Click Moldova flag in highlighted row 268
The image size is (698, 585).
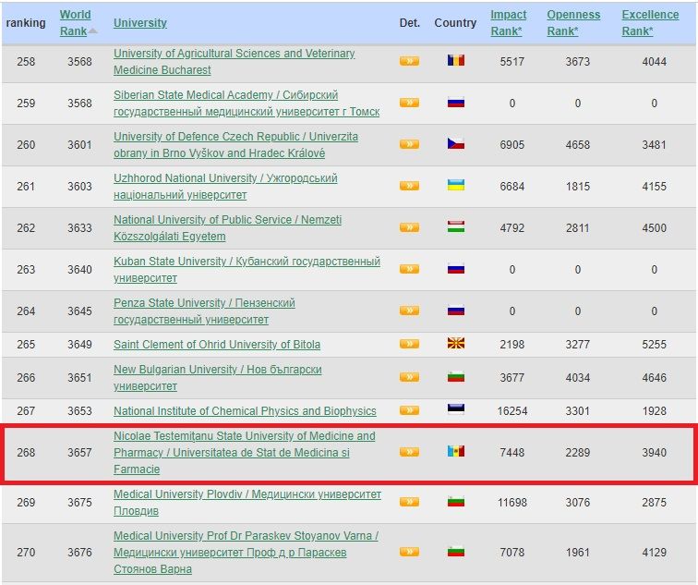point(456,452)
